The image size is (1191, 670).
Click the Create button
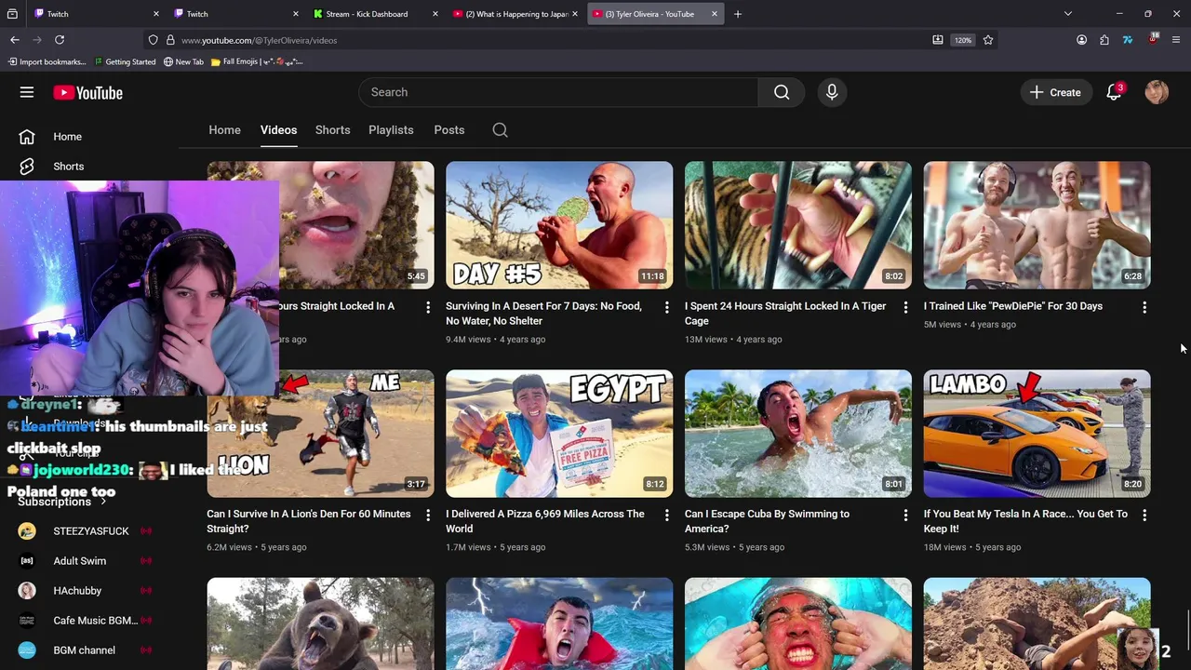pos(1055,92)
